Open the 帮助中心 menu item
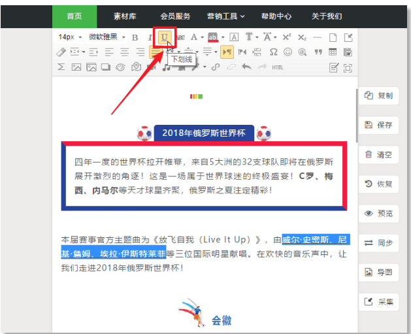This screenshot has height=334, width=411. 276,16
